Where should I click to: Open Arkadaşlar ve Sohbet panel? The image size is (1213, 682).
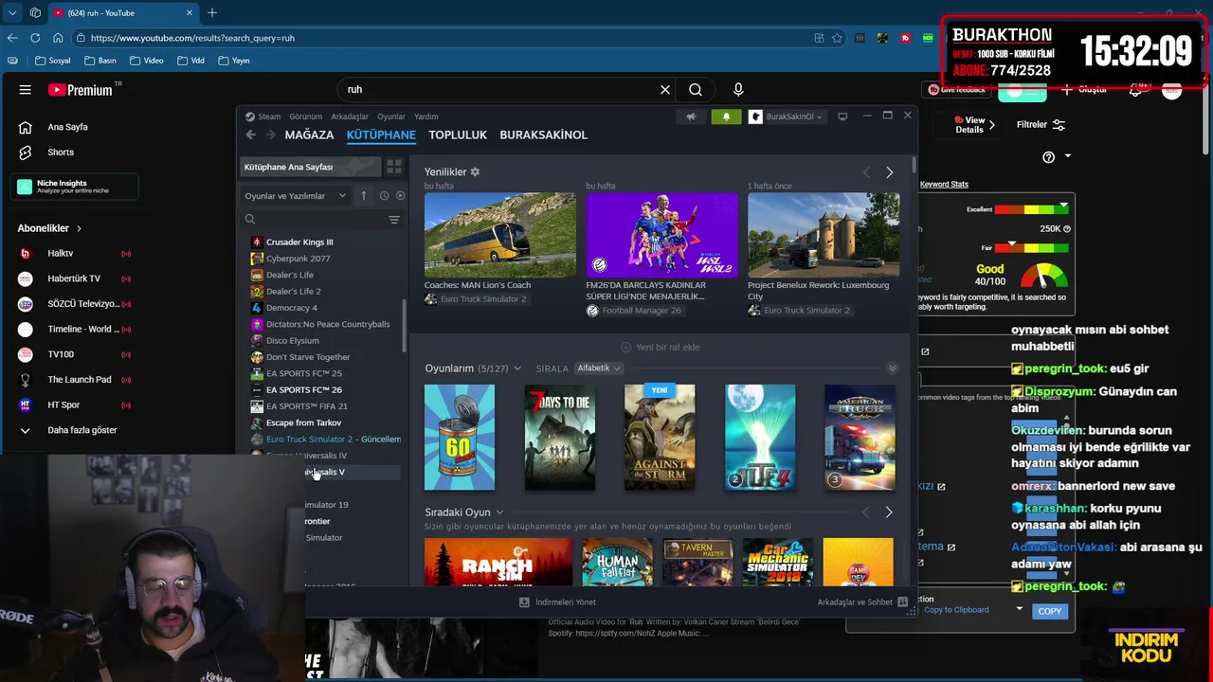pos(862,602)
